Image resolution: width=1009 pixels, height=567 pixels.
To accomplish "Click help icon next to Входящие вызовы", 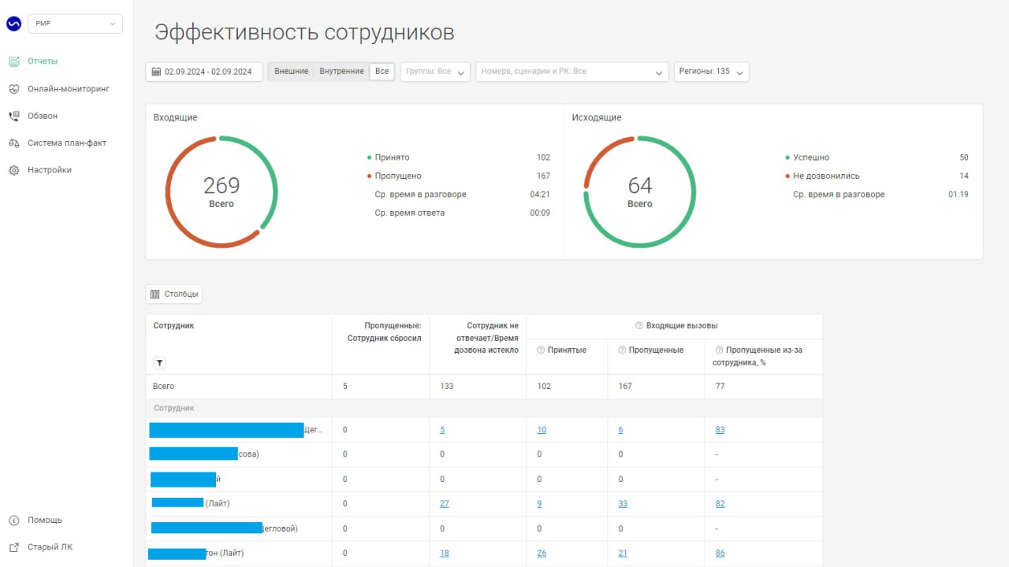I will click(639, 326).
